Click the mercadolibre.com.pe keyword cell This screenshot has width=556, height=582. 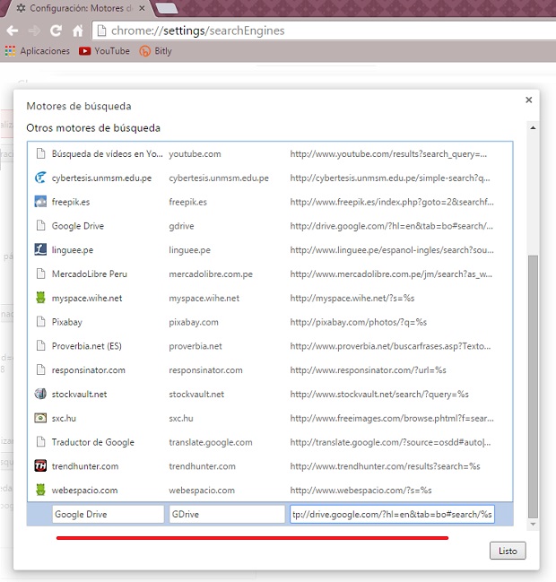211,274
